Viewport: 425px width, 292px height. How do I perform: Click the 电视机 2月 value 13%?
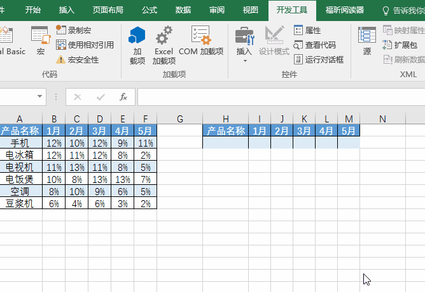click(77, 167)
